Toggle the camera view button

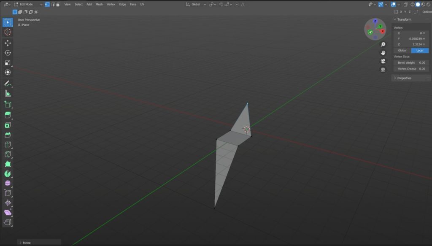click(383, 61)
